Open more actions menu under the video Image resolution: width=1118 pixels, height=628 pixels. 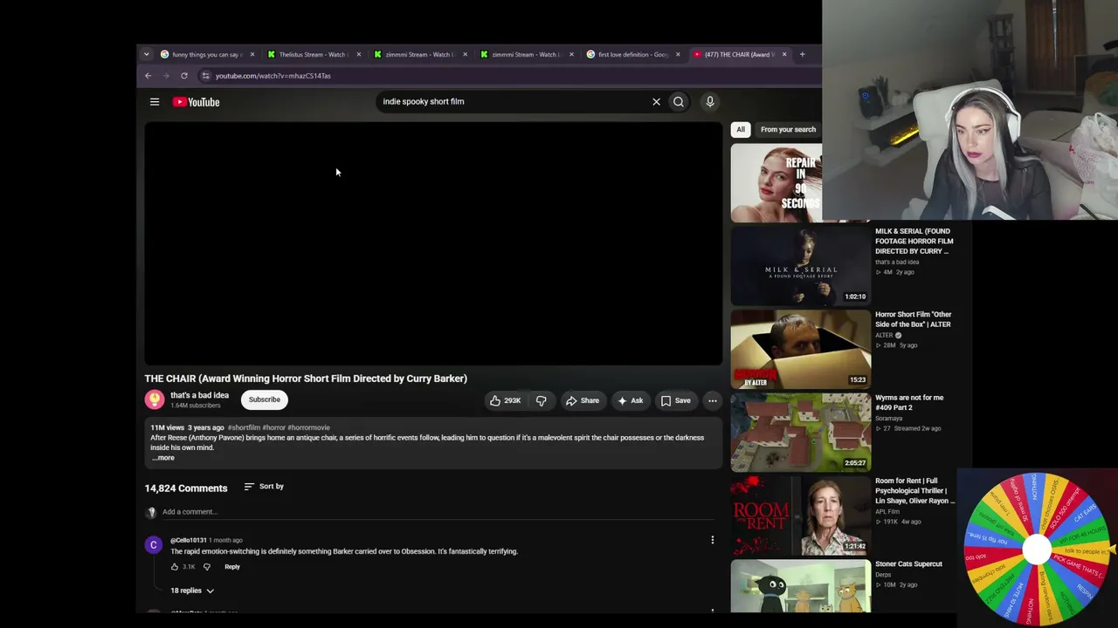point(713,400)
